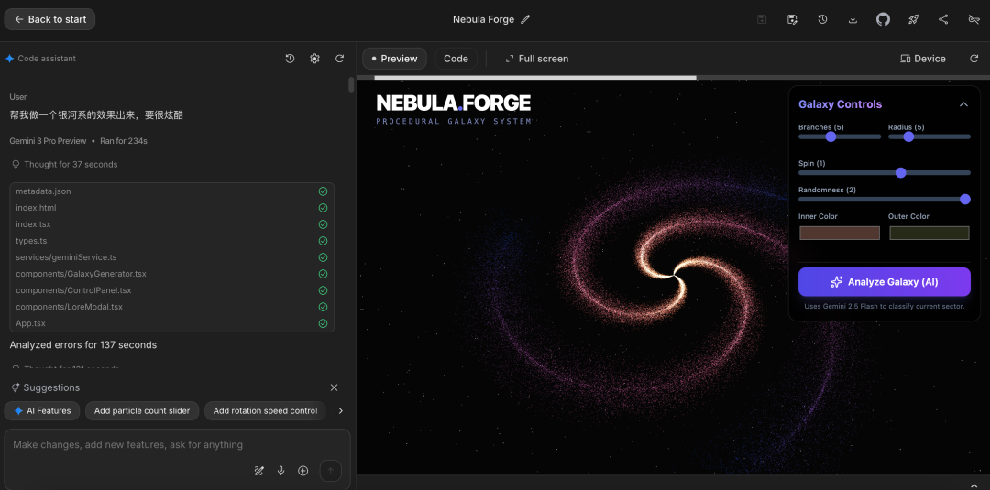The width and height of the screenshot is (990, 490).
Task: Click the rocket deploy icon
Action: [913, 19]
